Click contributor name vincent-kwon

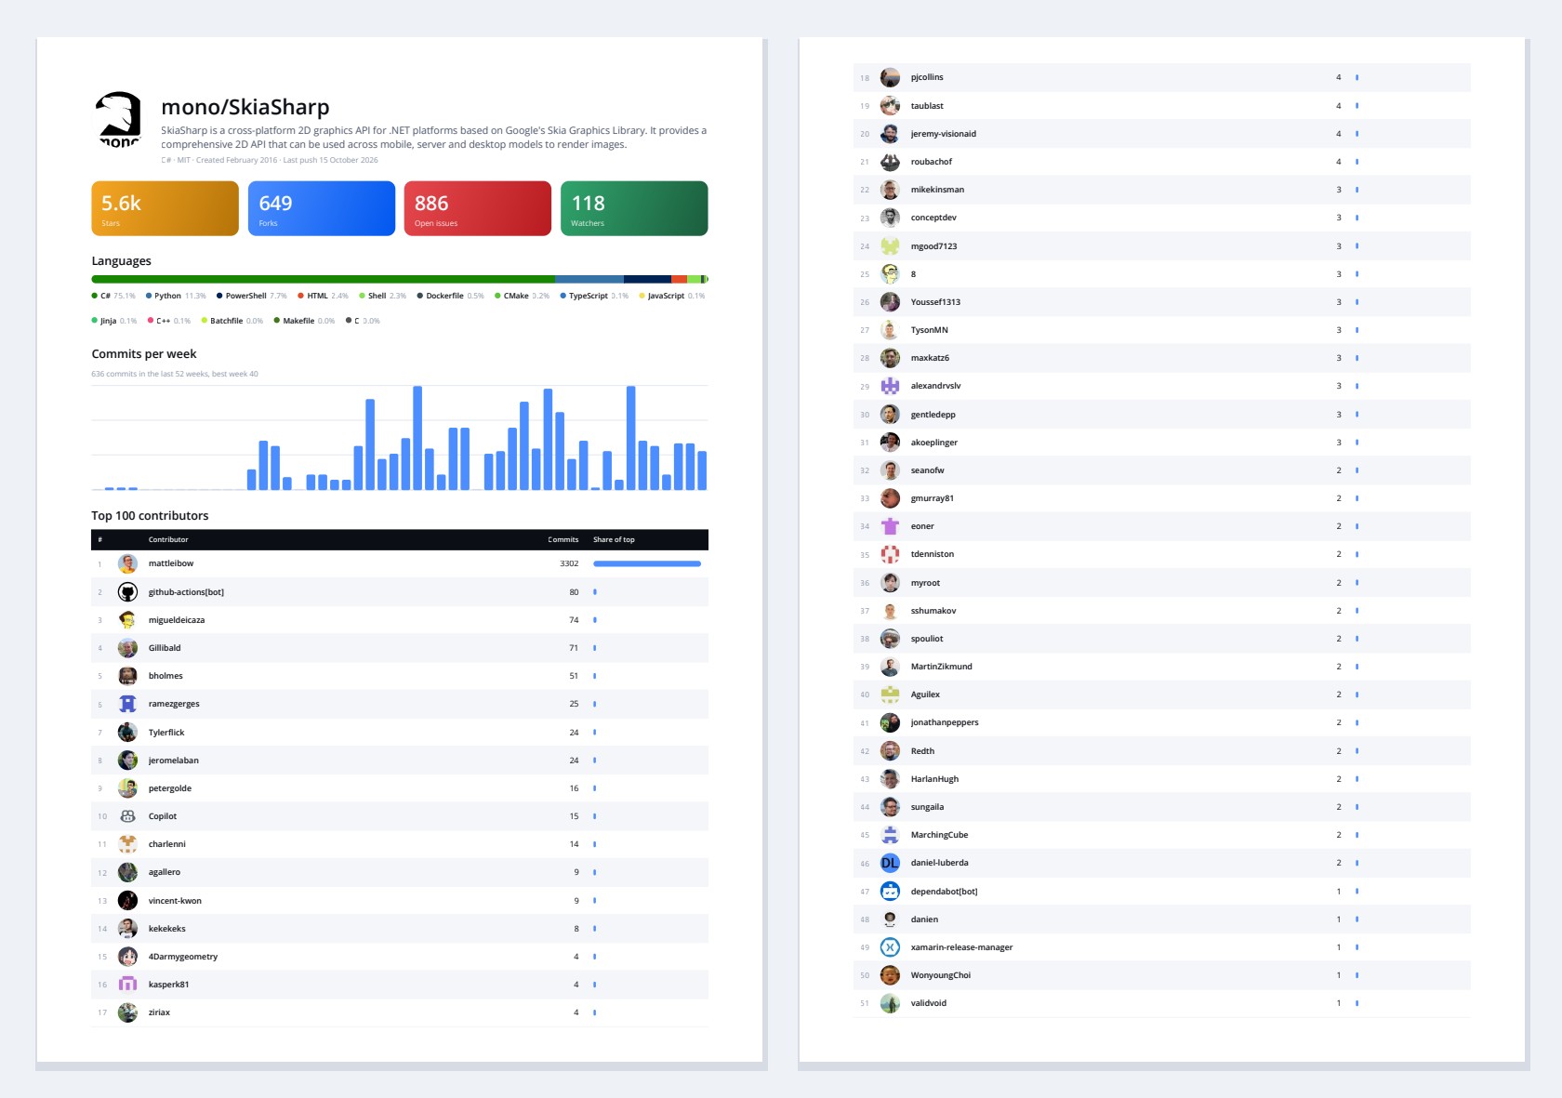[175, 901]
